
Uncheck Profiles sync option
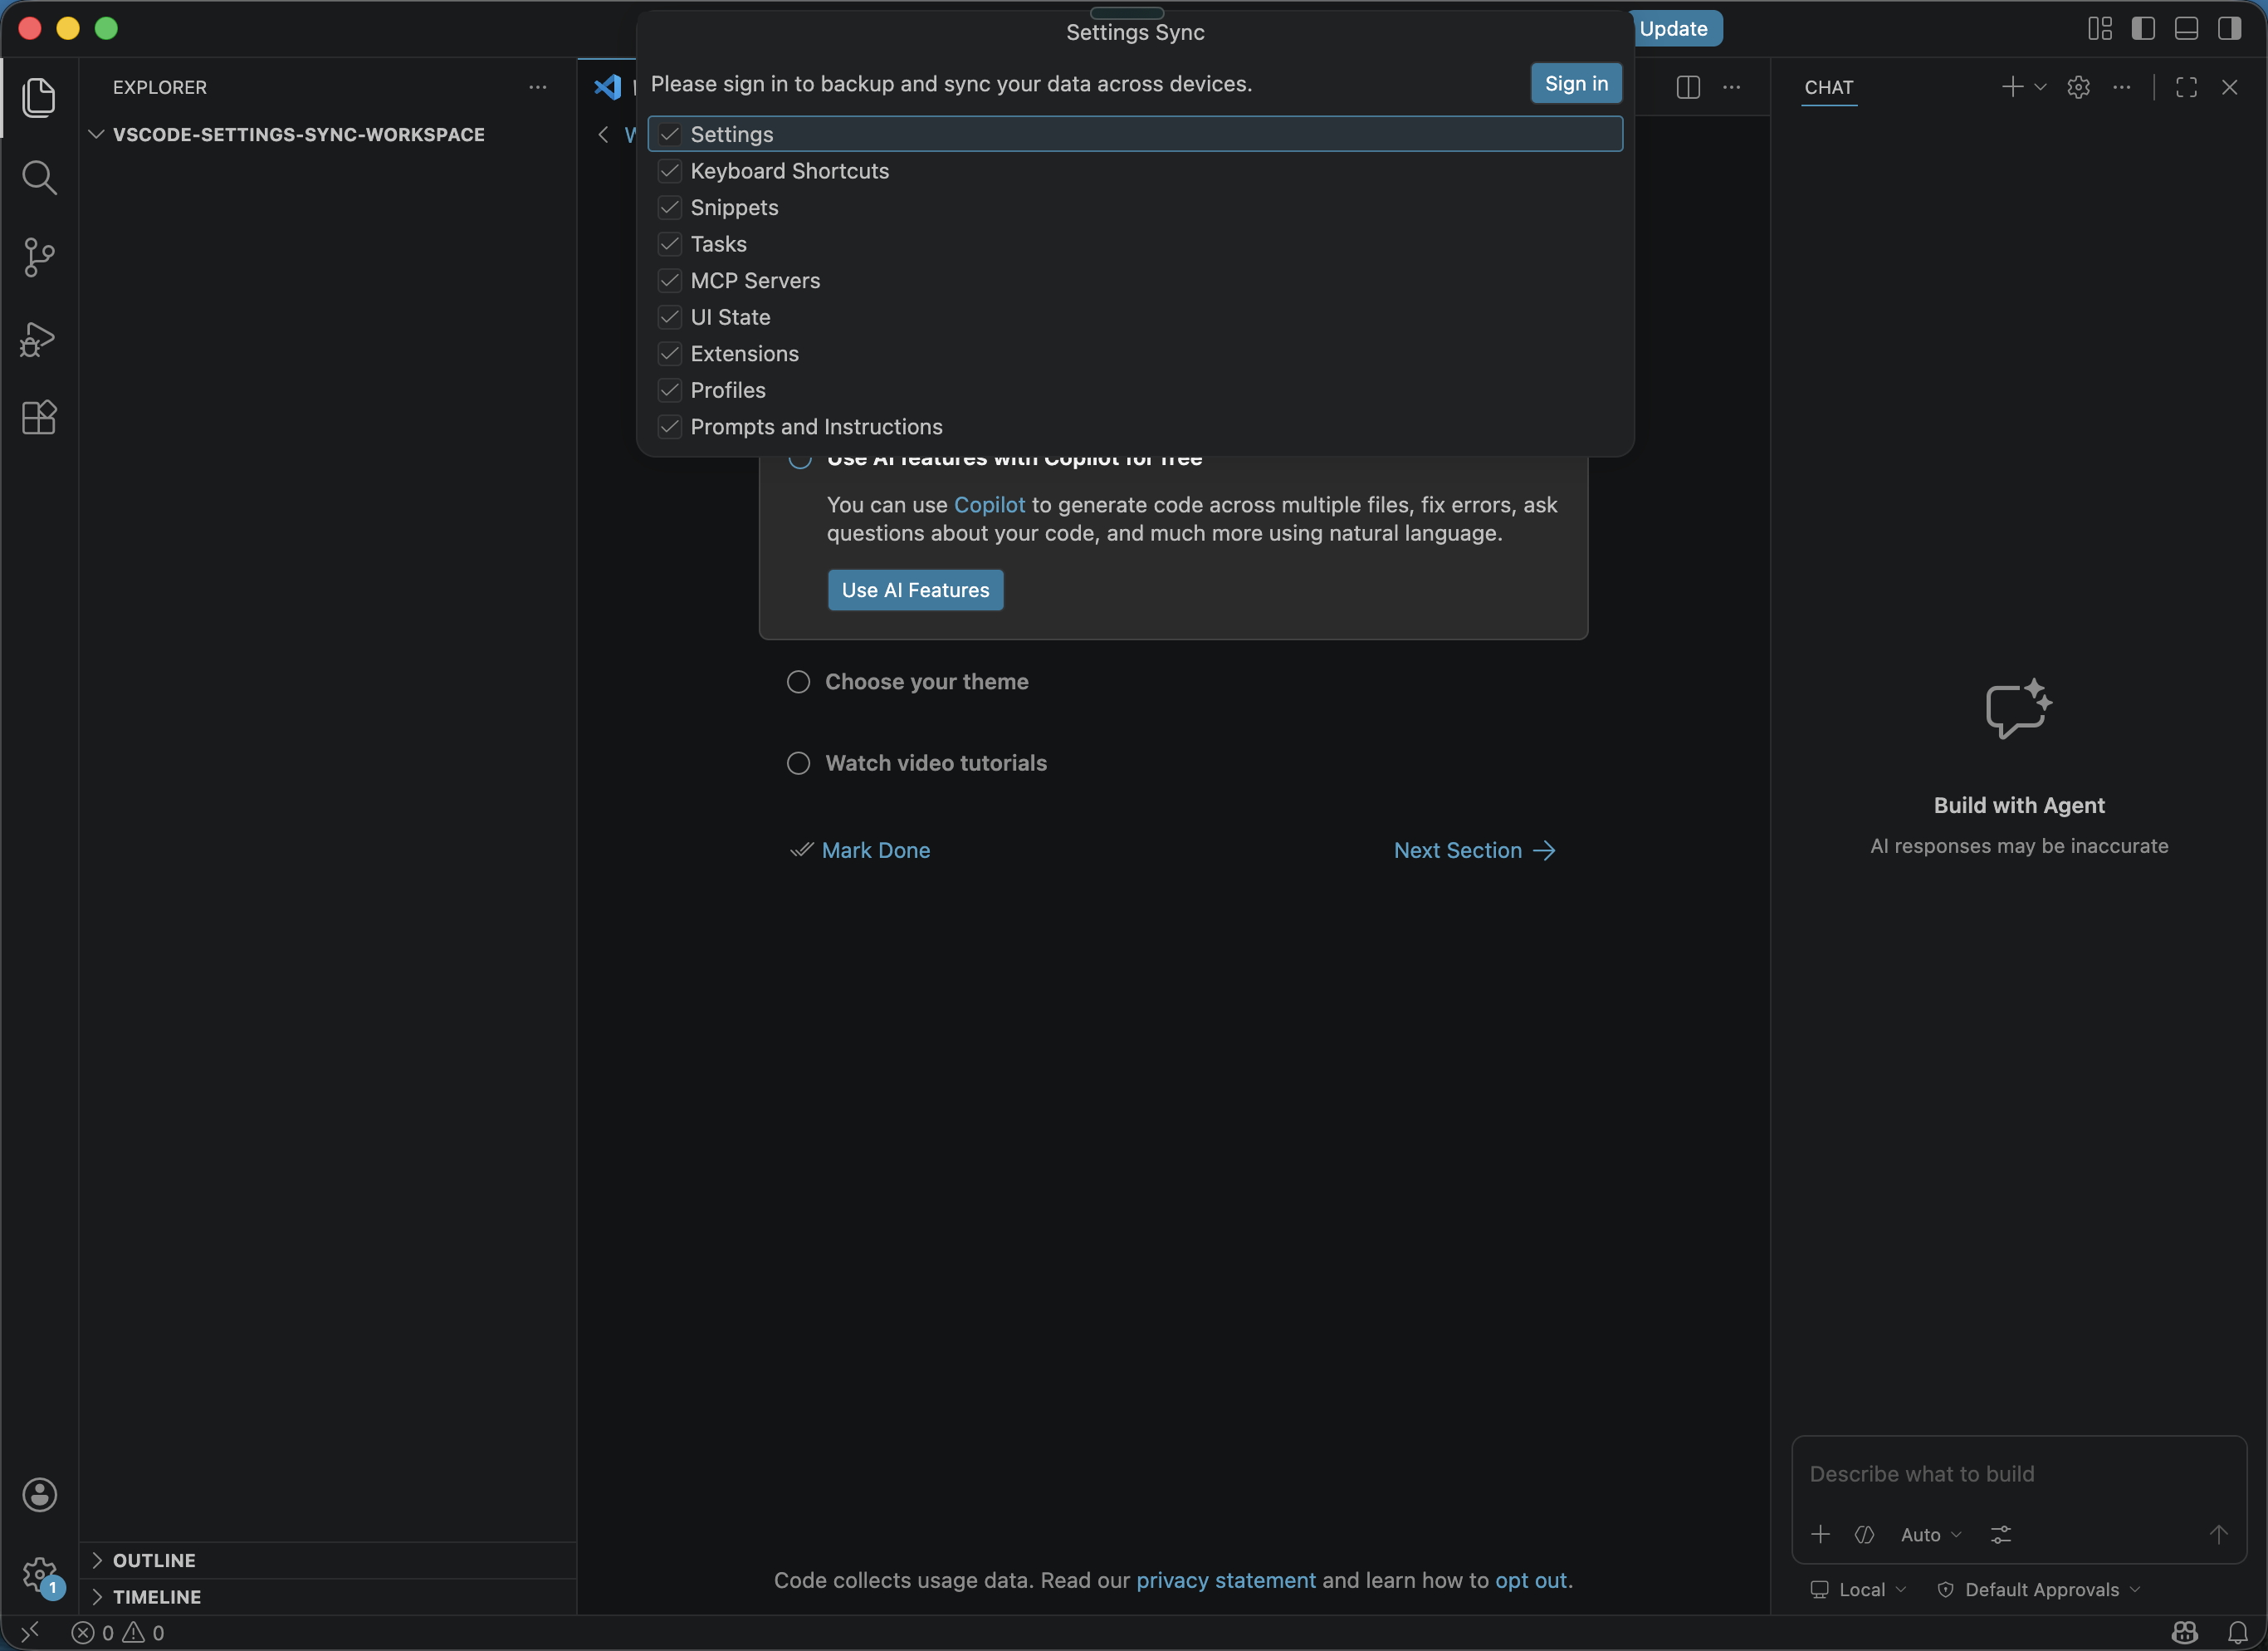pos(670,390)
